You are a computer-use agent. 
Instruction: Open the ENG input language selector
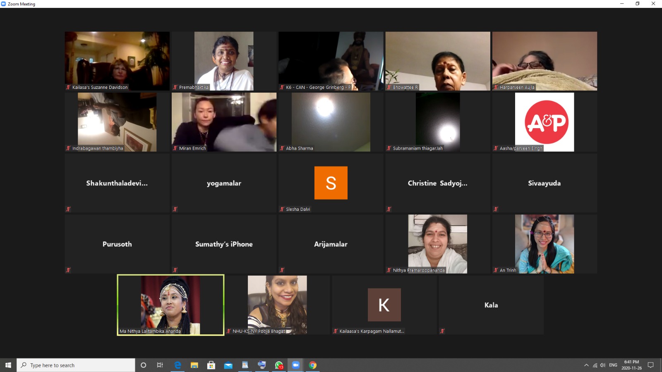pyautogui.click(x=613, y=365)
